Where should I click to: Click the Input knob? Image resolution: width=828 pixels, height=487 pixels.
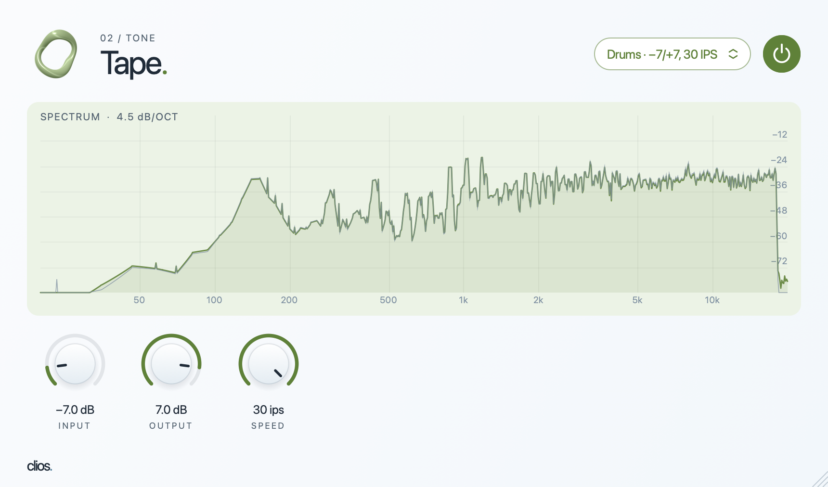click(x=75, y=364)
